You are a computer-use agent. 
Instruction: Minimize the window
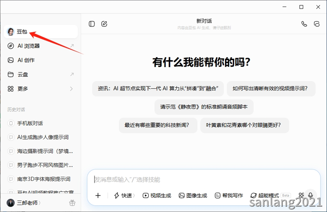[x=284, y=7]
